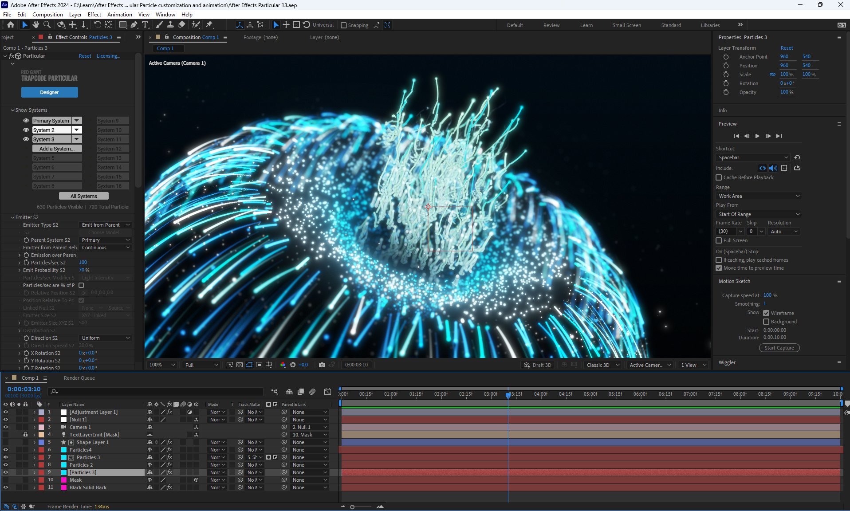The image size is (850, 511).
Task: Click the 05:00f mark on time ruler
Action: 590,394
